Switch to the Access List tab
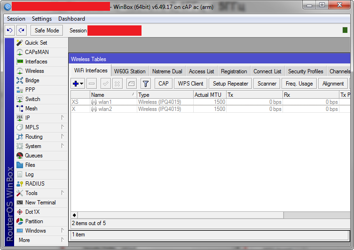The image size is (354, 250). [201, 71]
